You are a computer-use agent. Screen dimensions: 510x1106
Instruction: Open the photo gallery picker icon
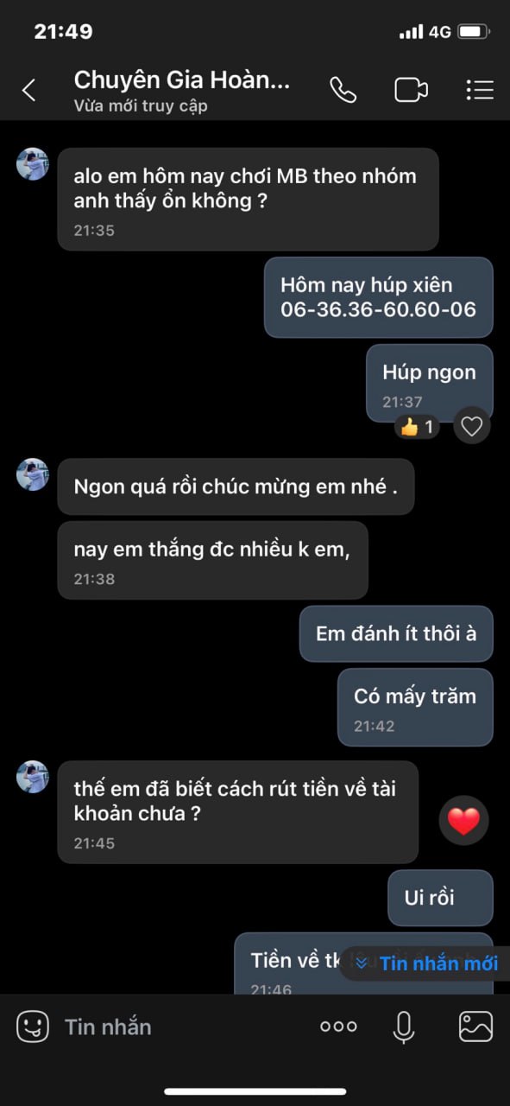[475, 1027]
